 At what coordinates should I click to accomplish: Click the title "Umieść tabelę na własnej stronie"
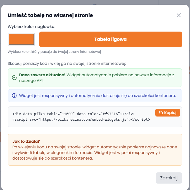click(50, 15)
